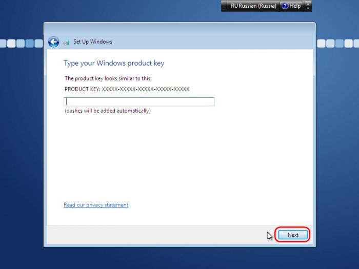Open the RU Russian (Russia) language selector
This screenshot has width=359, height=269.
[253, 6]
